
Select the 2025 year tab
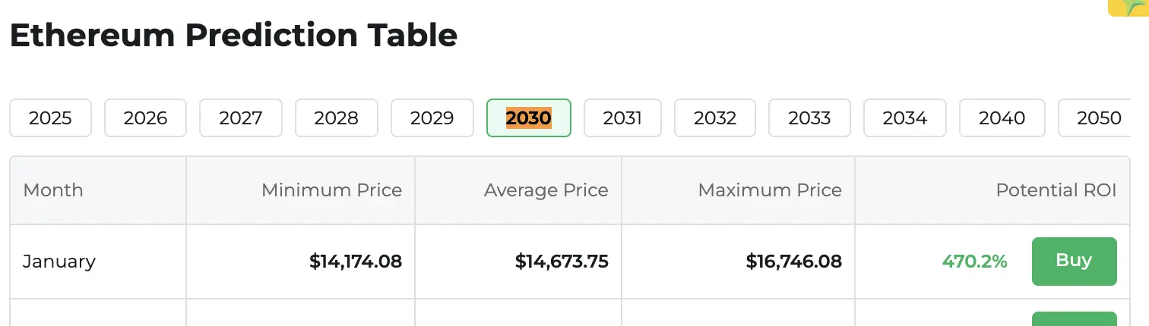(50, 118)
